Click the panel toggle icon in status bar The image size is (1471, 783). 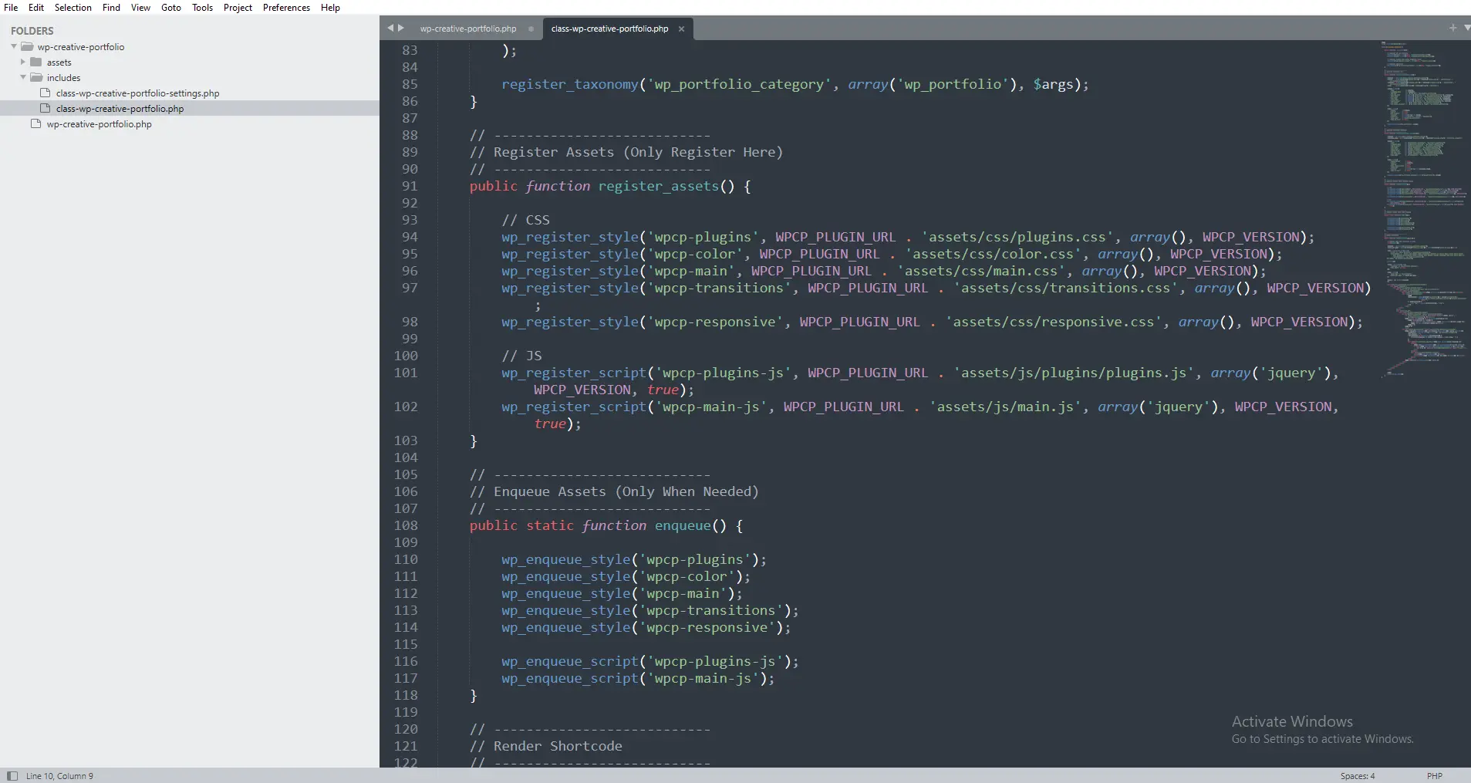(12, 775)
